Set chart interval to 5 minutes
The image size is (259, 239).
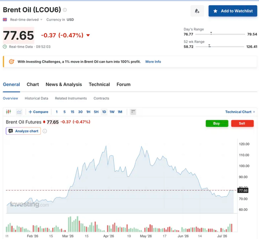coord(64,112)
